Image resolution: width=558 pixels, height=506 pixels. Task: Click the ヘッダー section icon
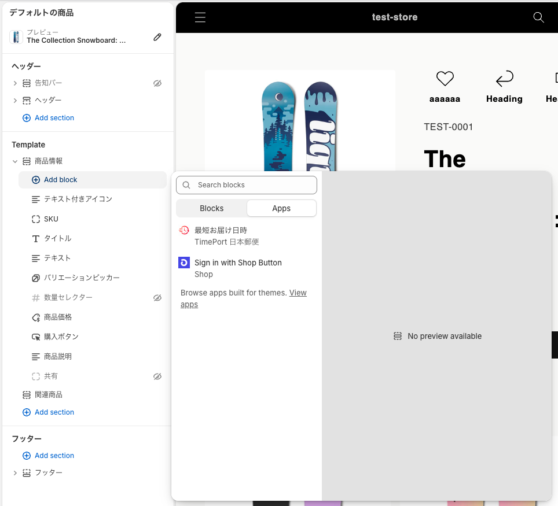coord(27,101)
